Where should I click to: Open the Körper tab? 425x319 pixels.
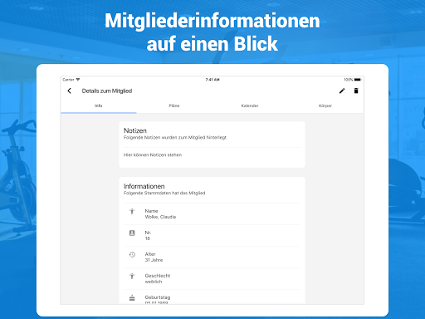pyautogui.click(x=325, y=106)
